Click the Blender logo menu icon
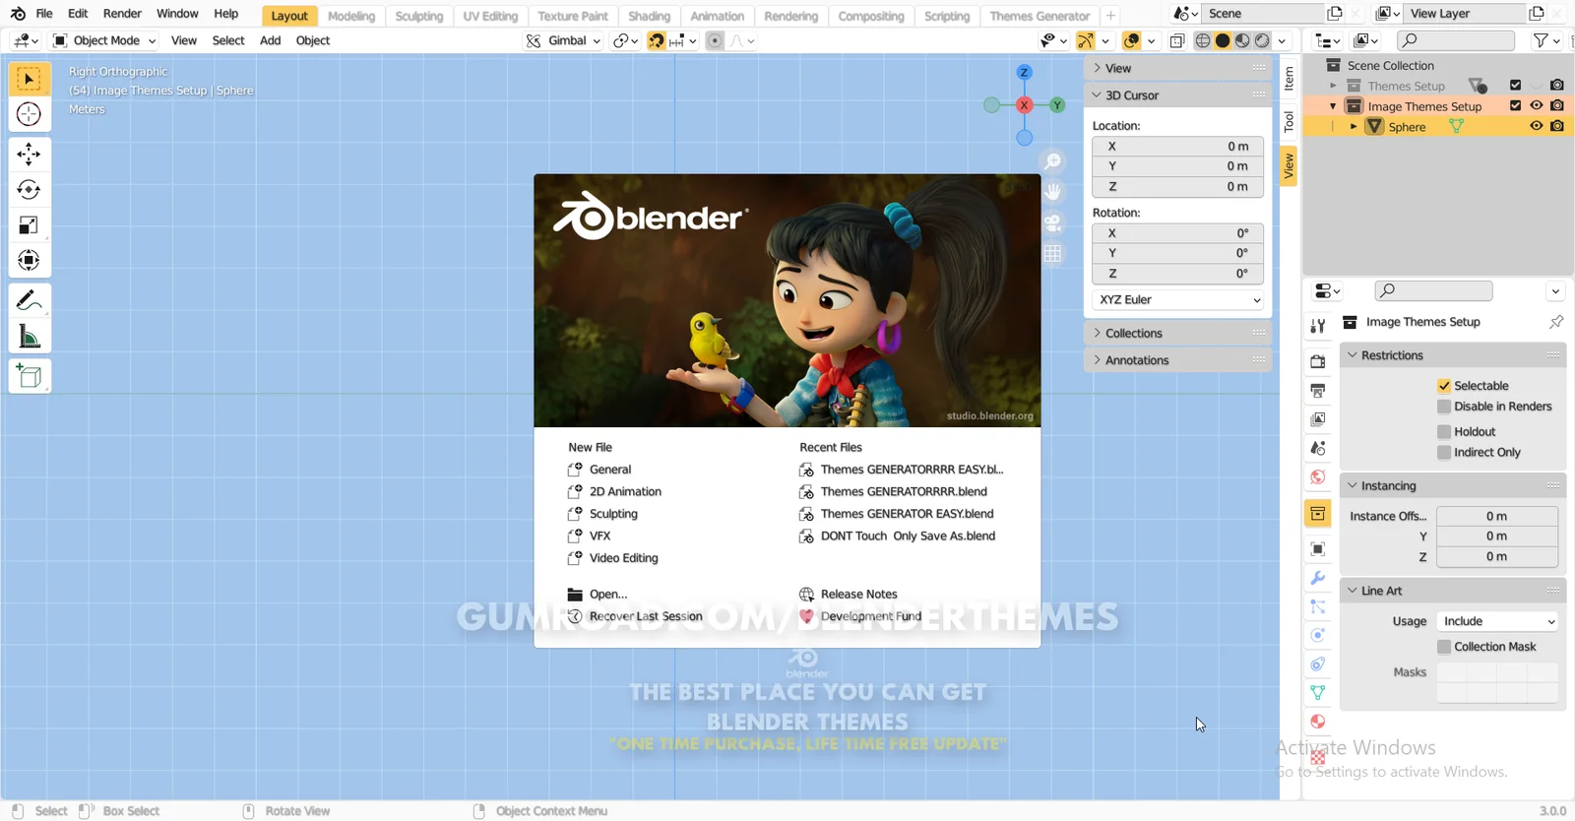This screenshot has width=1575, height=821. [x=18, y=14]
